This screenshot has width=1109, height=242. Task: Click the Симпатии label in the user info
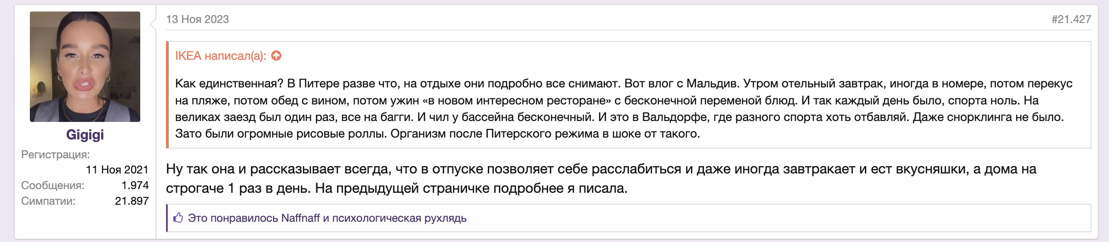point(48,201)
